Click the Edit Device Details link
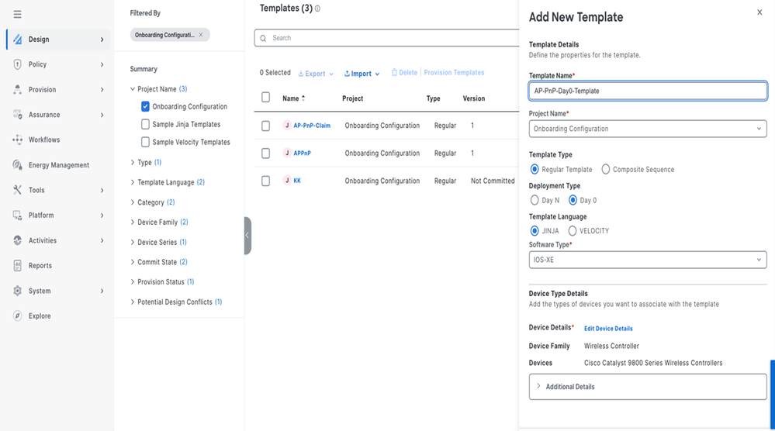 click(608, 329)
